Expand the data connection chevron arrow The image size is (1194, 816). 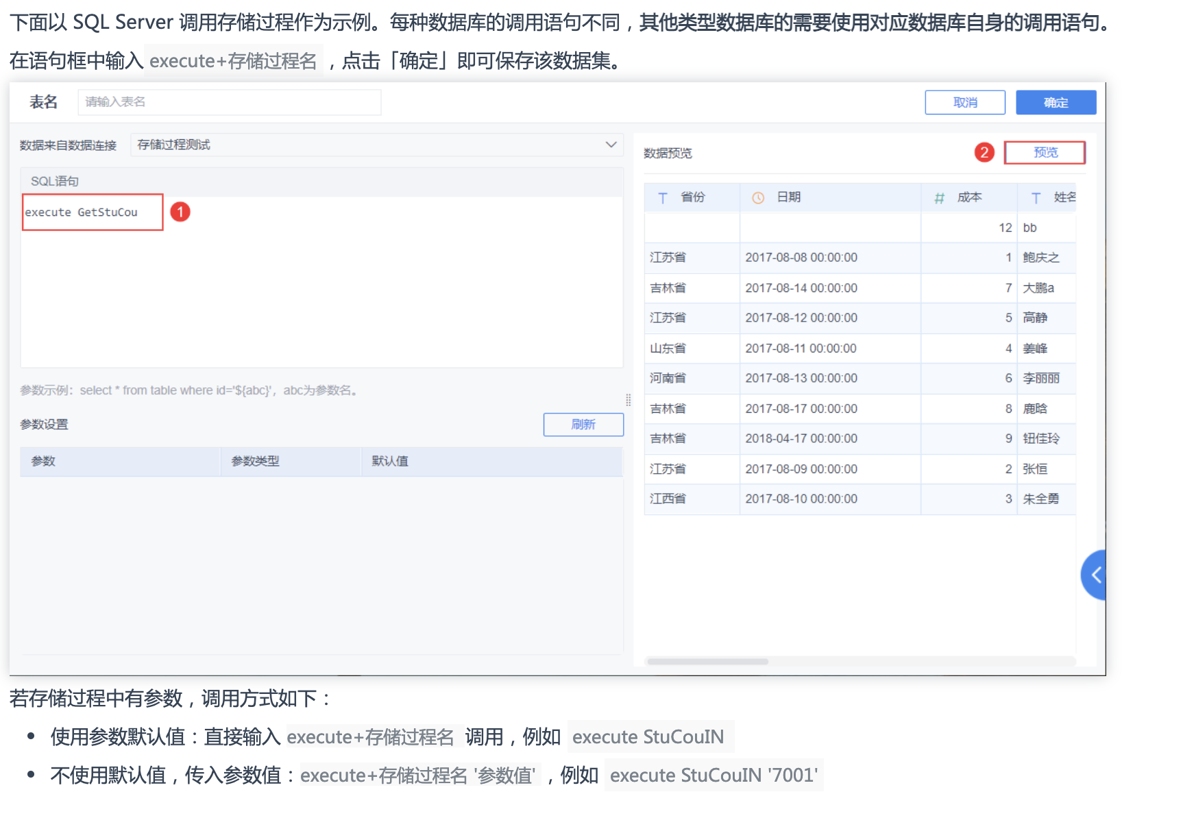(x=611, y=145)
